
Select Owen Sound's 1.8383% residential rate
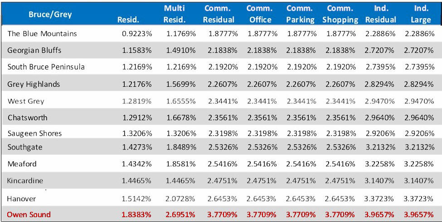(136, 214)
